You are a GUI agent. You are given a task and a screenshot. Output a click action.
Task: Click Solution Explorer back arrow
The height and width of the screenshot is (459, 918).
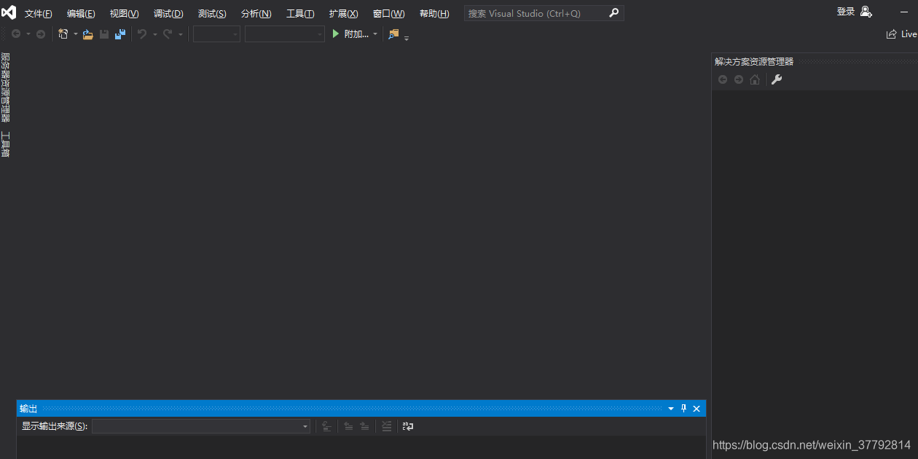[x=723, y=79]
